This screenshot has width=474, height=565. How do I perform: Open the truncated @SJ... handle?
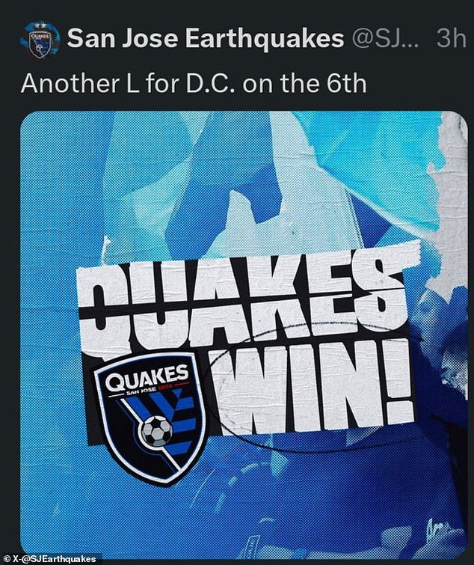click(385, 39)
